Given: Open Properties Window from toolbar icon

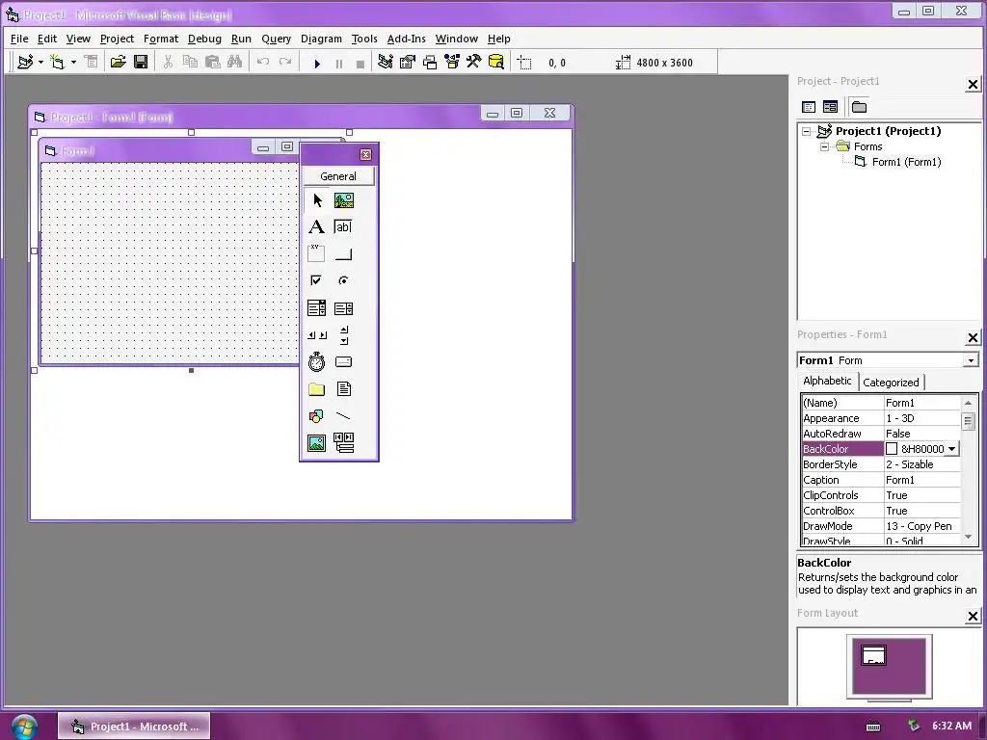Looking at the screenshot, I should click(408, 63).
